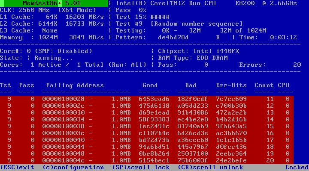This screenshot has height=171, width=309.
Task: Click the Good column header
Action: tap(150, 85)
